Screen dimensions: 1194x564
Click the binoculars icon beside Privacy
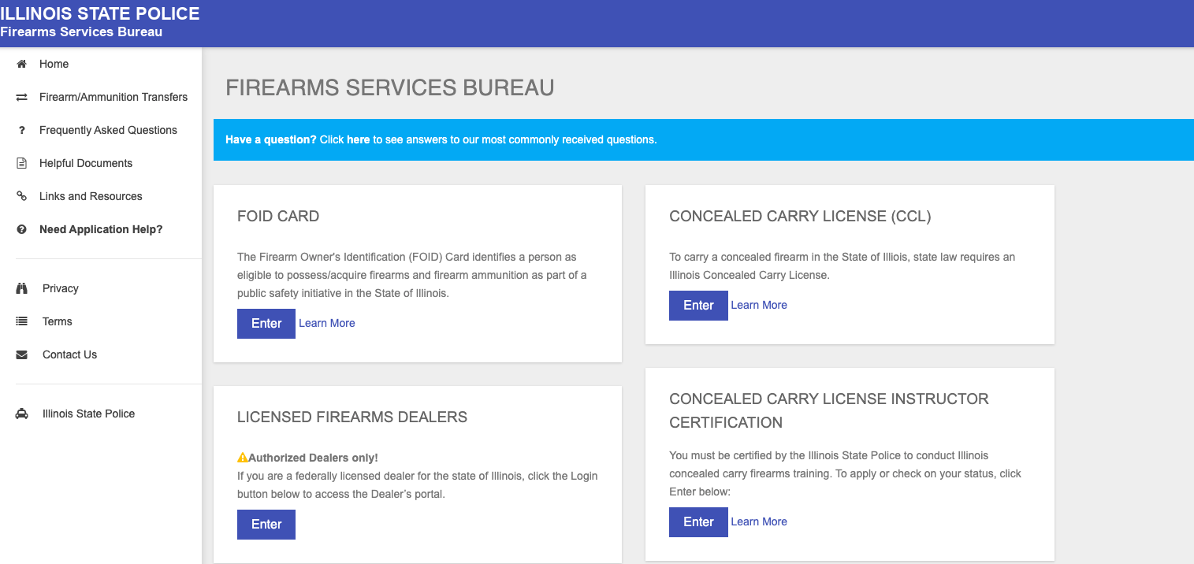[x=22, y=288]
